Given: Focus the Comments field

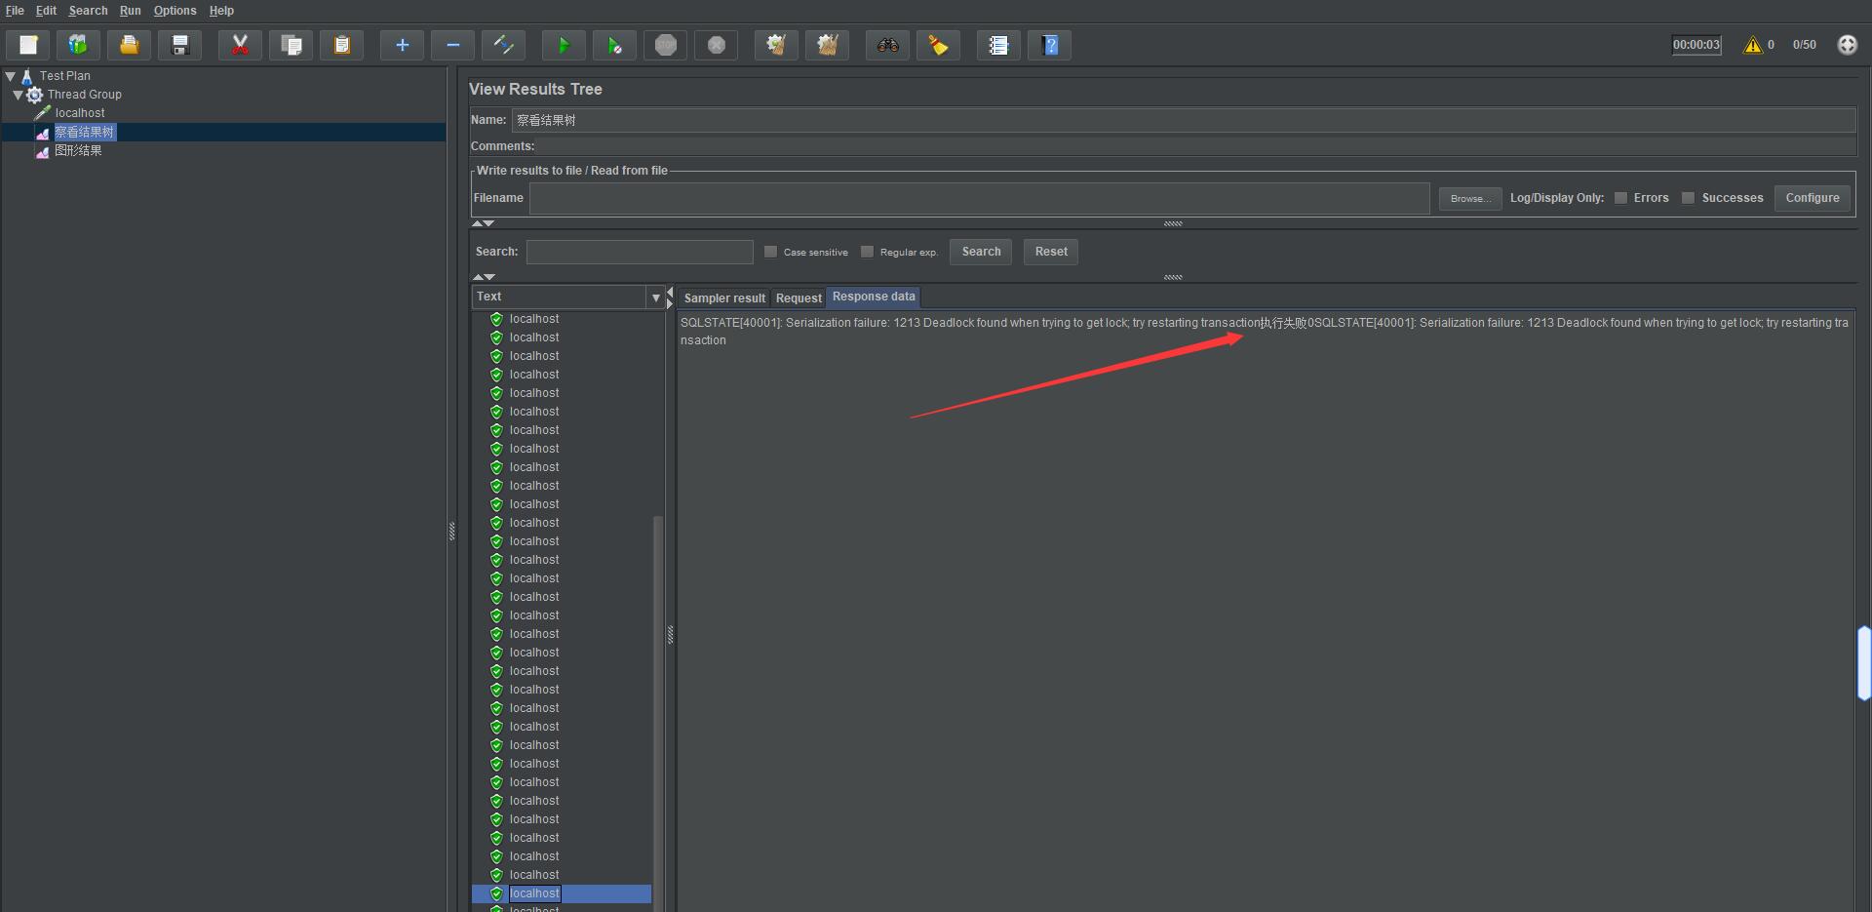Looking at the screenshot, I should tap(1195, 146).
